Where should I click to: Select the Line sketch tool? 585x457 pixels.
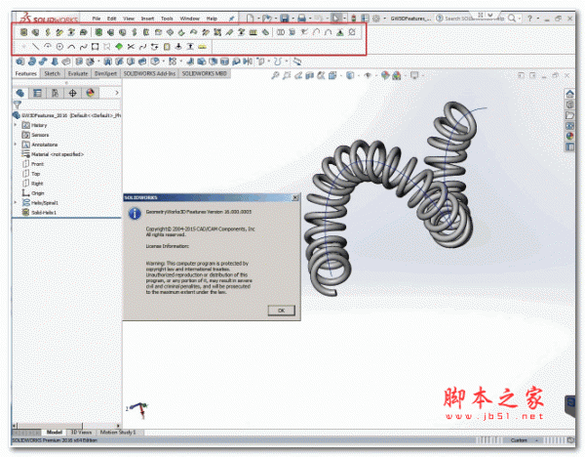pyautogui.click(x=35, y=47)
